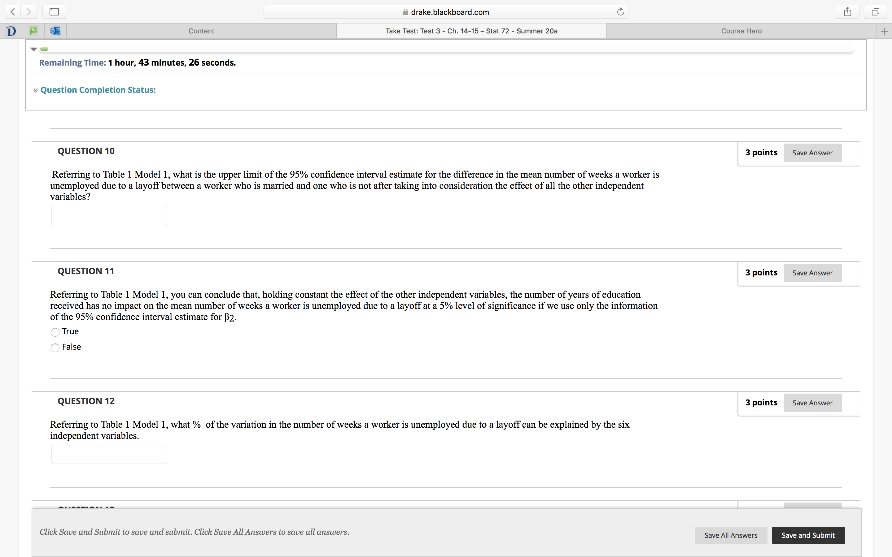This screenshot has height=557, width=892.
Task: Click Save All Answers button
Action: [731, 535]
